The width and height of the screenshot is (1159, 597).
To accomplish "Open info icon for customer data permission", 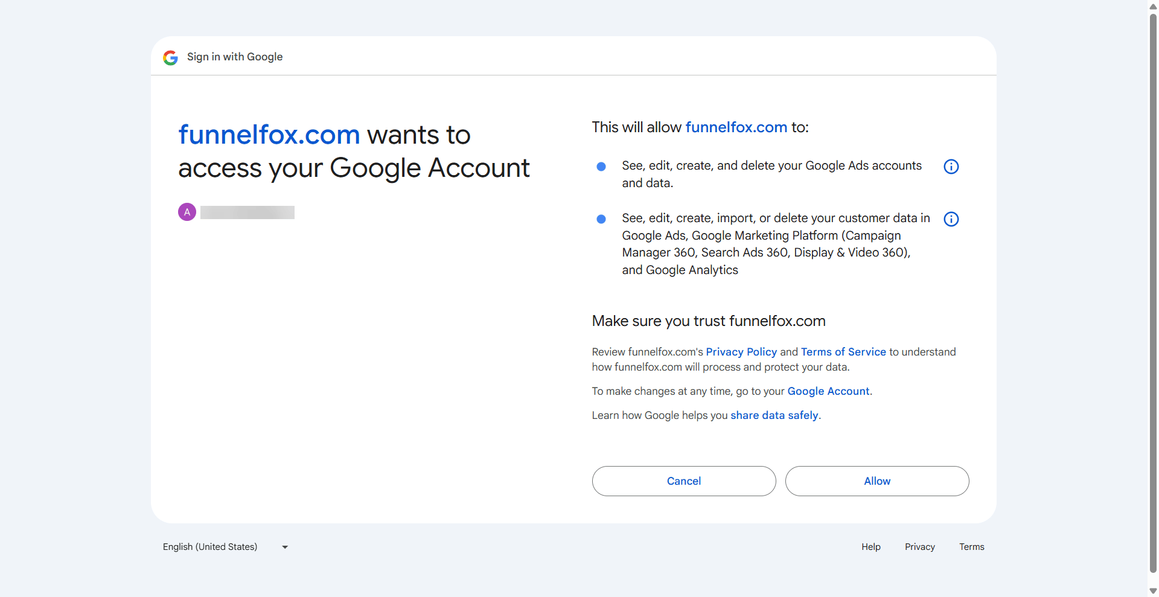I will pos(951,219).
